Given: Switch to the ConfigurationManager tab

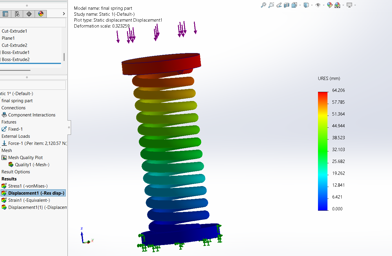Looking at the screenshot, I should [17, 14].
